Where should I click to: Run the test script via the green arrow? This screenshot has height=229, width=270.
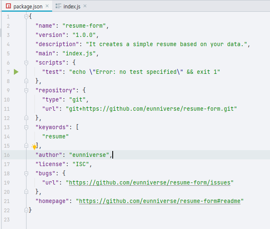[x=16, y=72]
